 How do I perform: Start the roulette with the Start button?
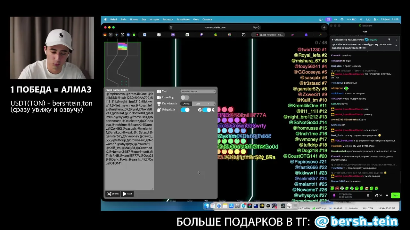click(x=127, y=194)
